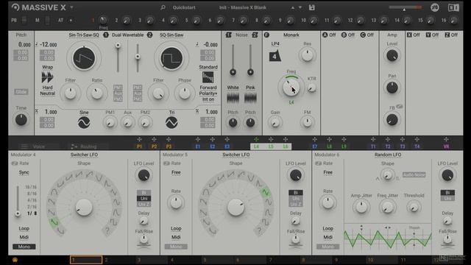Viewport: 471px width, 265px height.
Task: Click the orange icon beside the performer slots
Action: coord(15,260)
